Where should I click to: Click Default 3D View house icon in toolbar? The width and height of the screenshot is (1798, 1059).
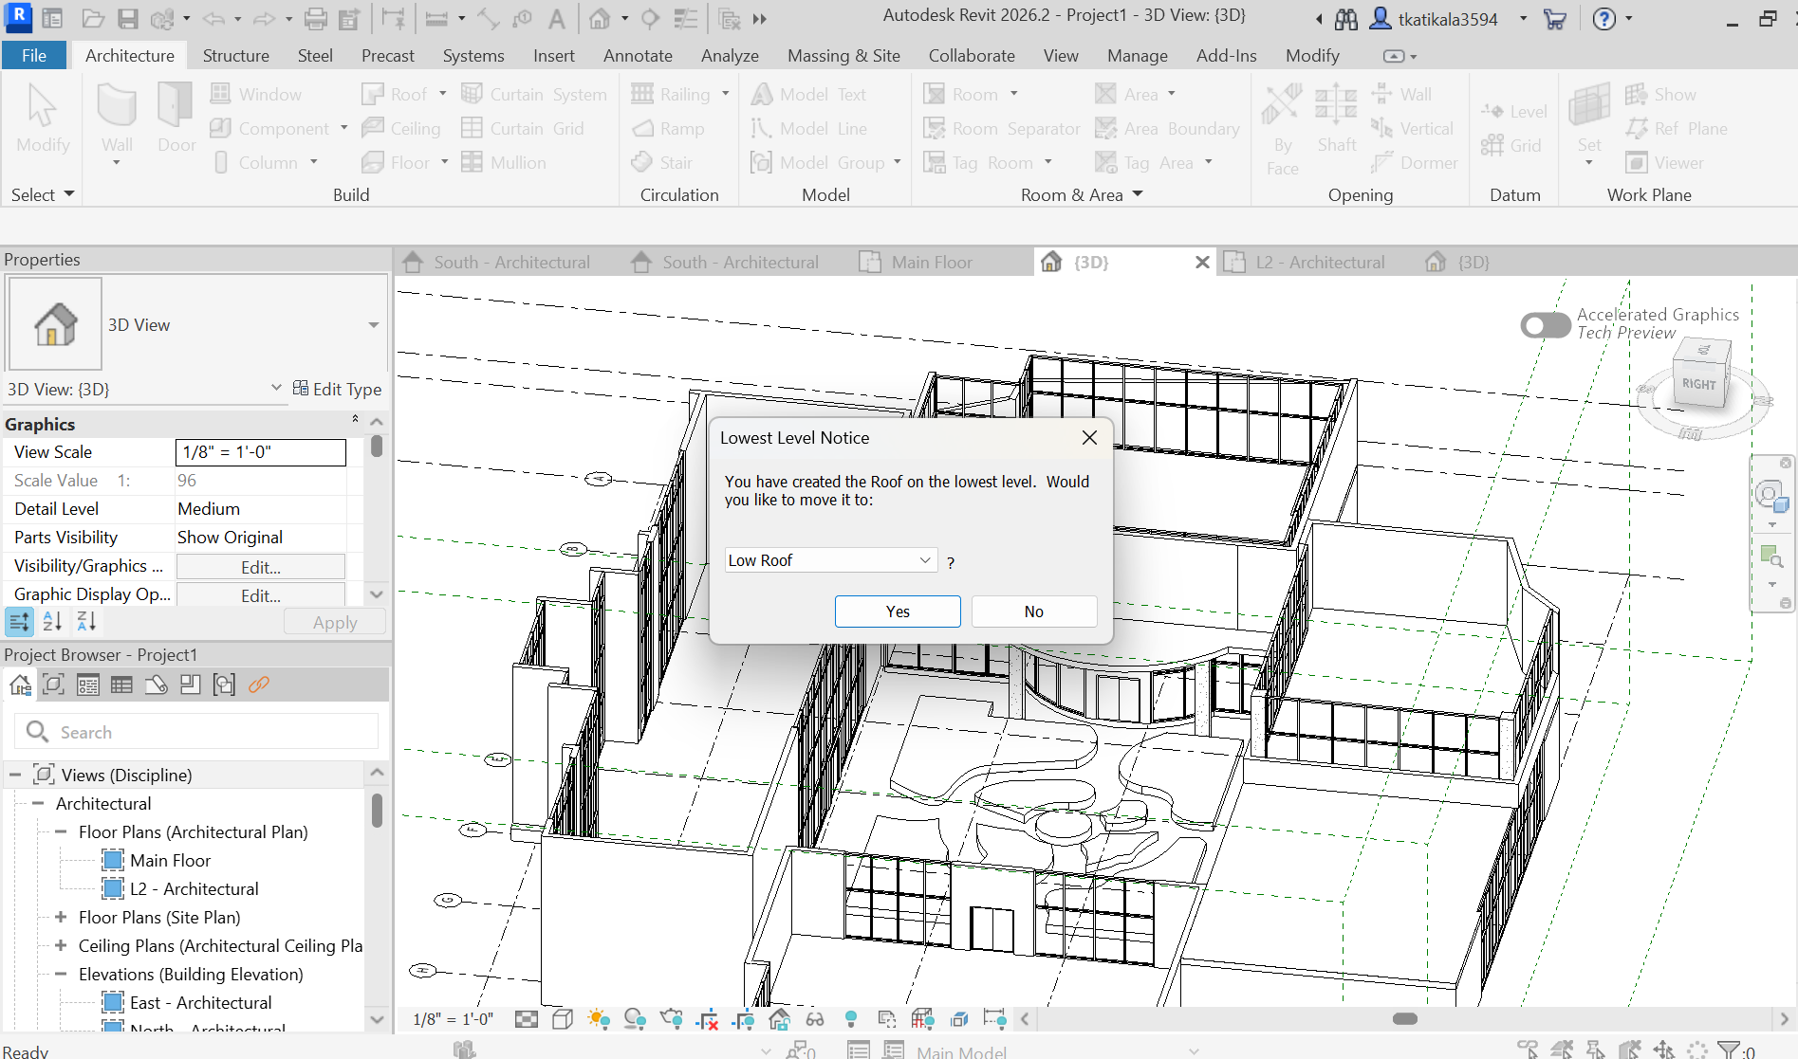[600, 19]
